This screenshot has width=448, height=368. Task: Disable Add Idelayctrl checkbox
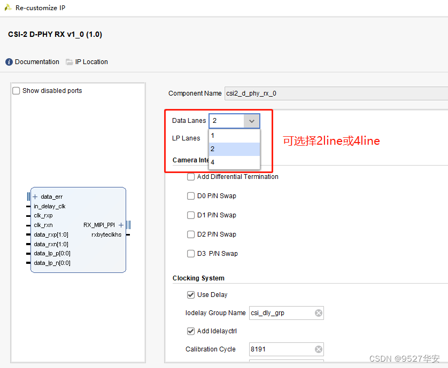click(191, 331)
